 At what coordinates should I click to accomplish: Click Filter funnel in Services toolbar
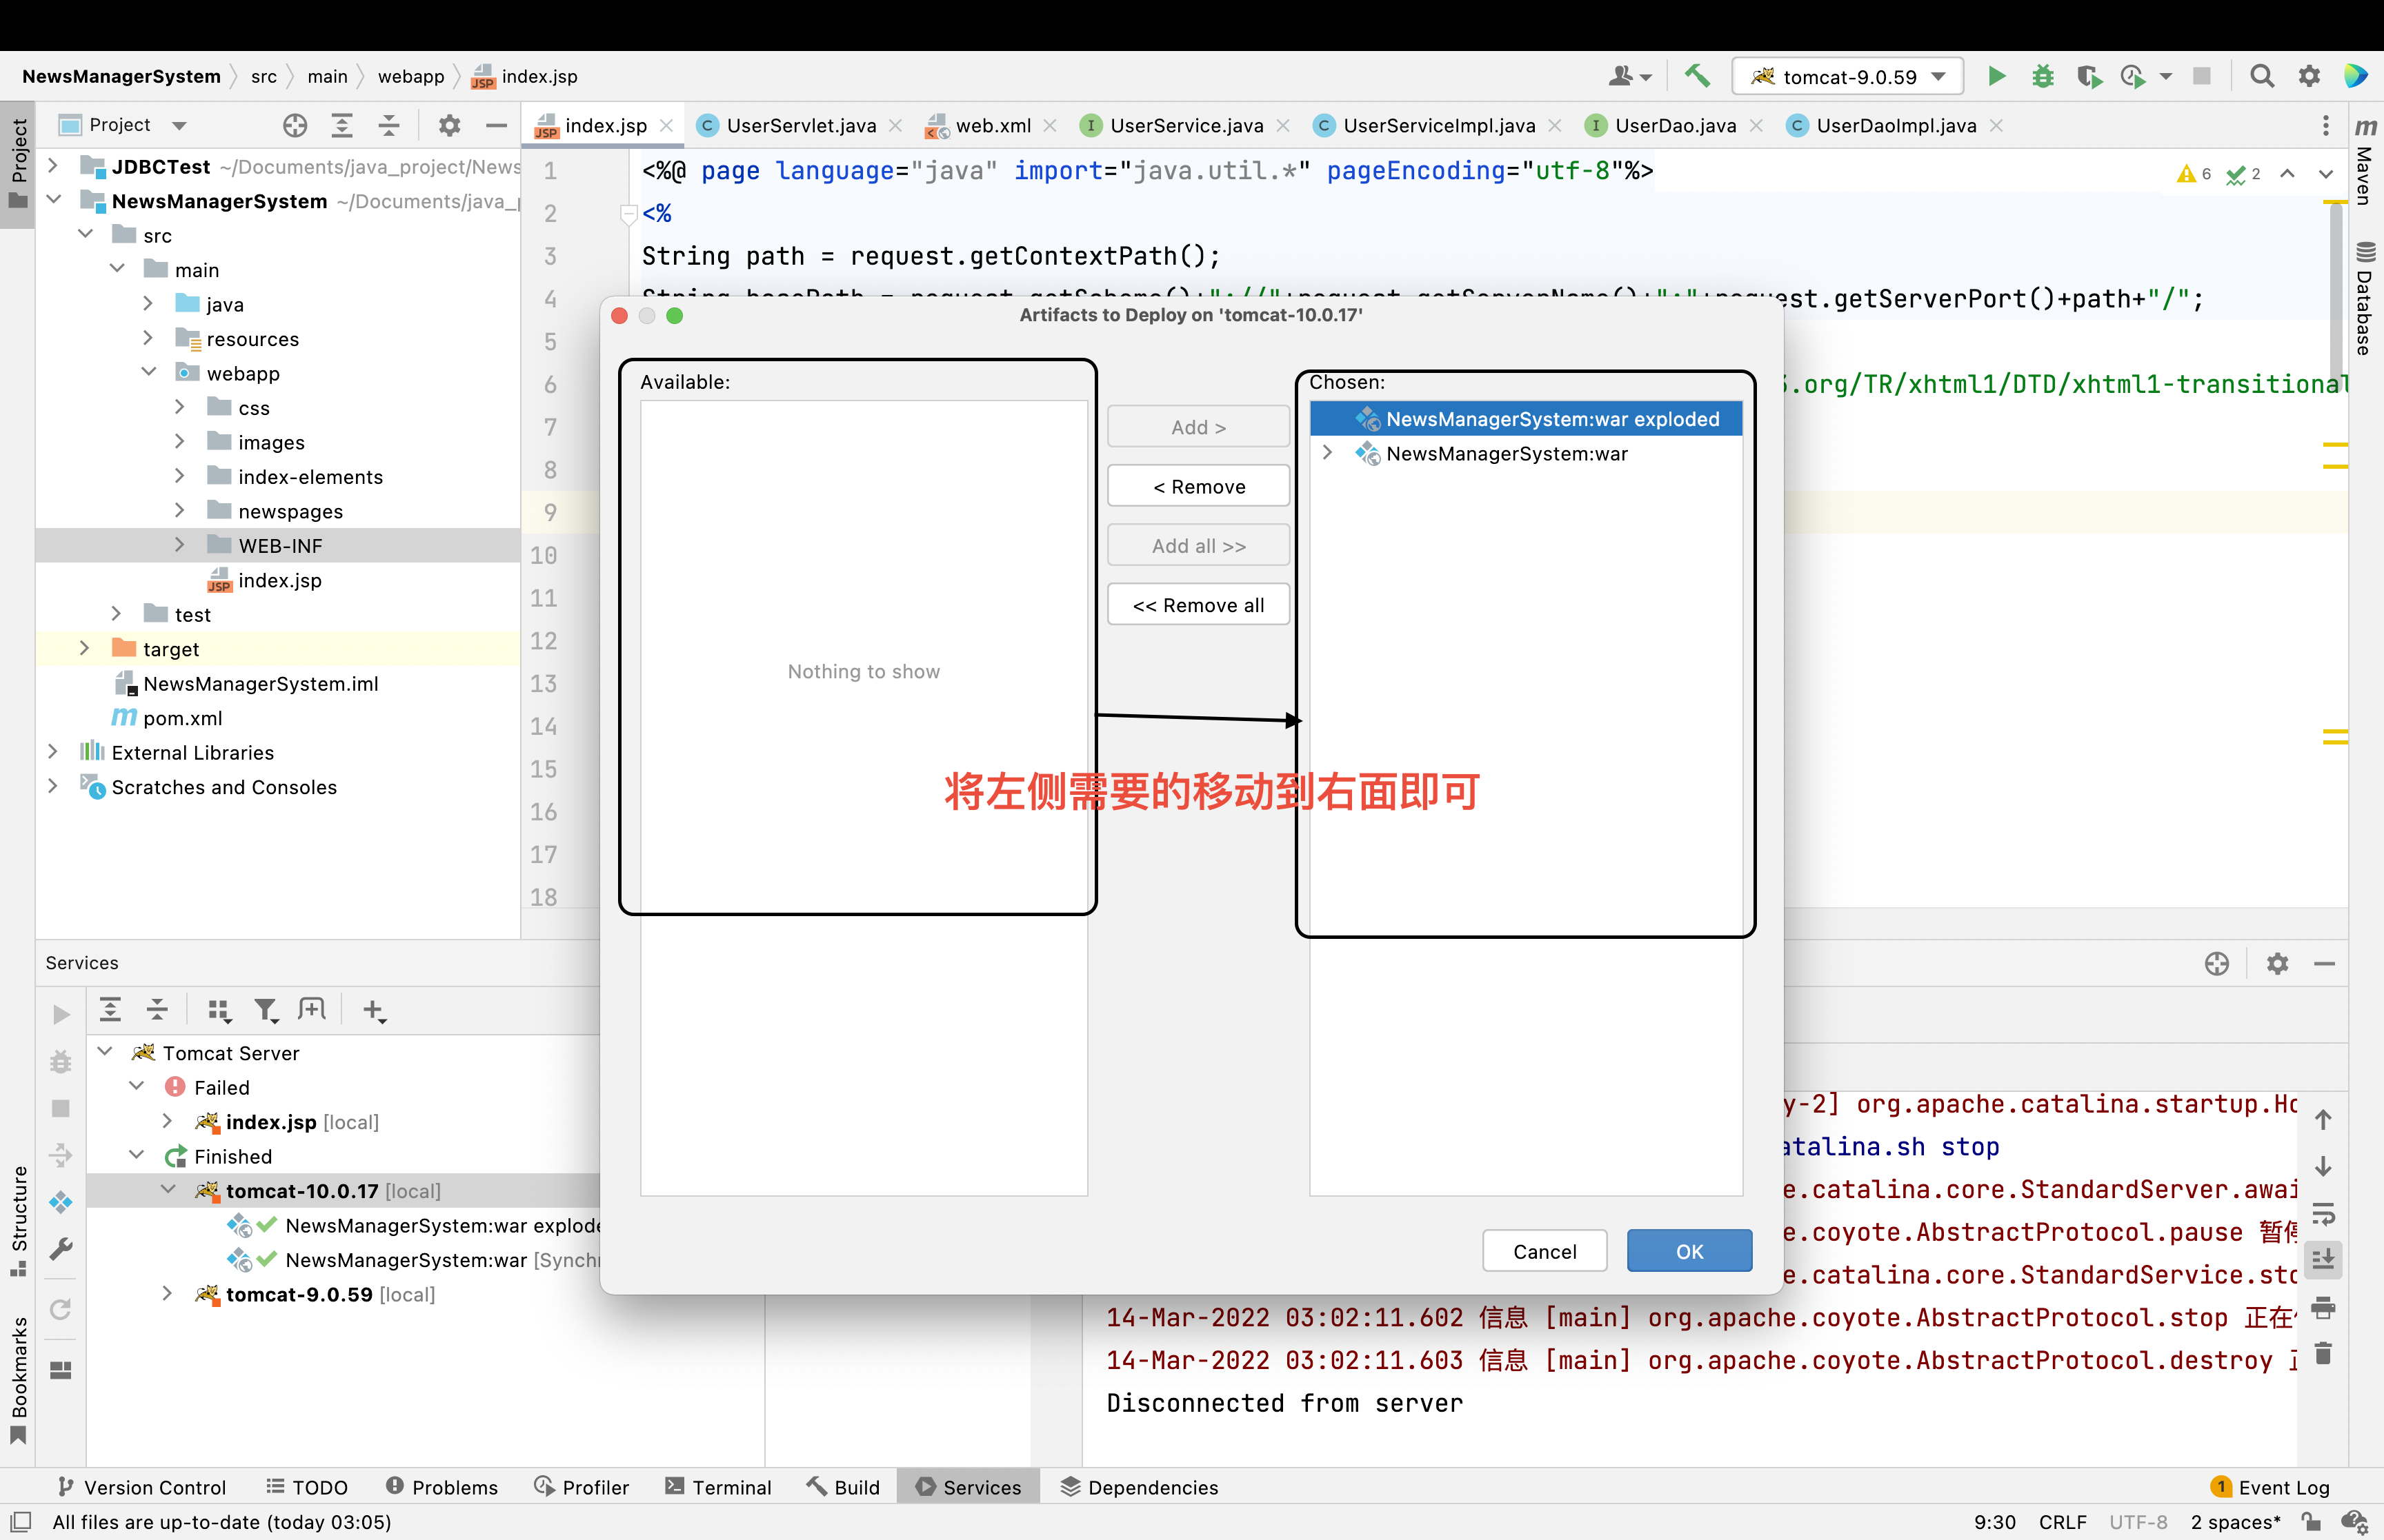point(265,1011)
